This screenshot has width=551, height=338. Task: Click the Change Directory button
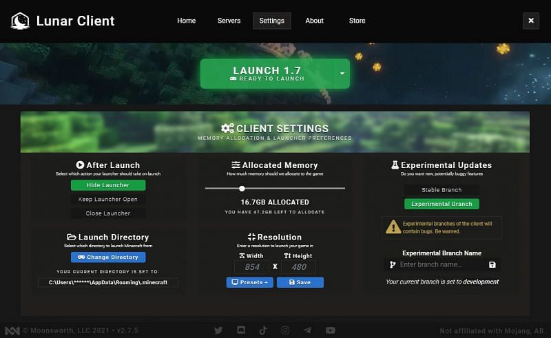(108, 257)
